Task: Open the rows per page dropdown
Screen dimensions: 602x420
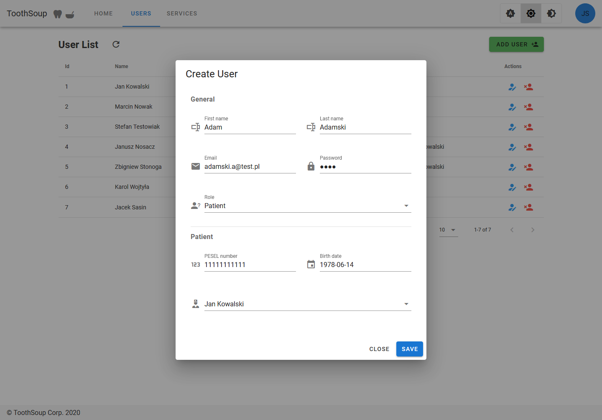Action: 449,230
